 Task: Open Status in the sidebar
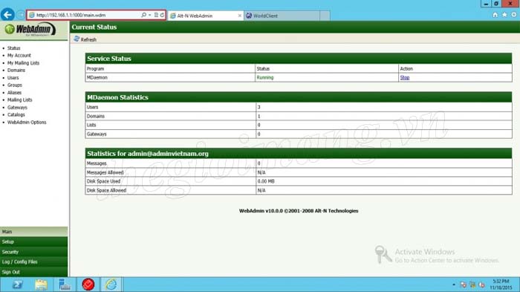point(13,48)
